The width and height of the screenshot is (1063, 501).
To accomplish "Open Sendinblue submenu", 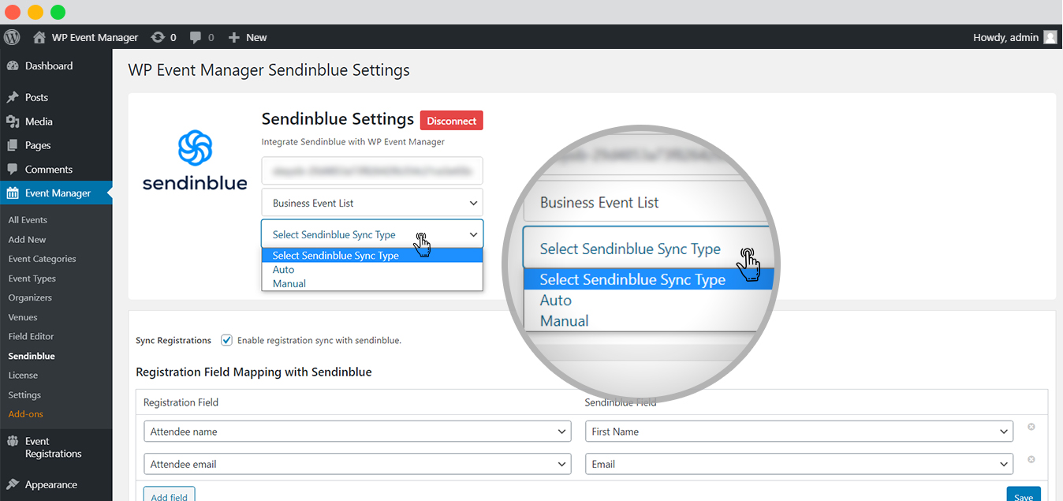I will tap(32, 356).
